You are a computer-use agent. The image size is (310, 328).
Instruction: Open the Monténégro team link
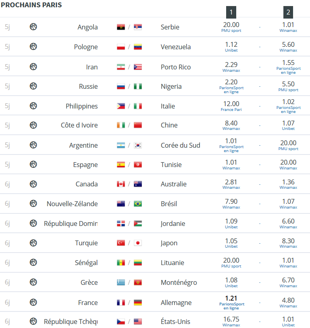click(x=179, y=282)
